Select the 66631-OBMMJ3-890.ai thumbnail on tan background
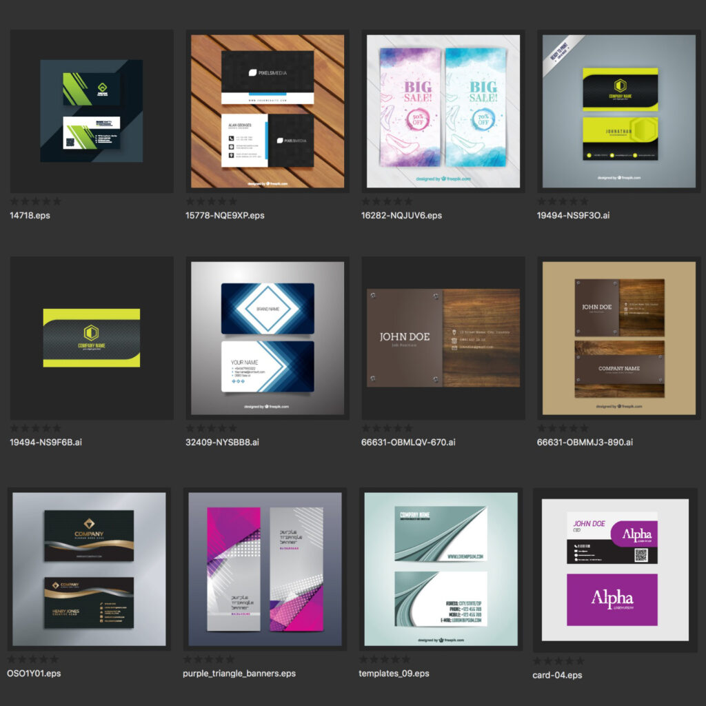The image size is (706, 706). 619,337
